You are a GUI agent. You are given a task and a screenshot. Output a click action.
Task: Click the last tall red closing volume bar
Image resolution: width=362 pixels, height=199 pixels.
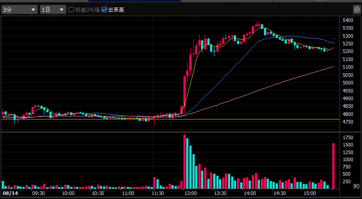click(333, 166)
